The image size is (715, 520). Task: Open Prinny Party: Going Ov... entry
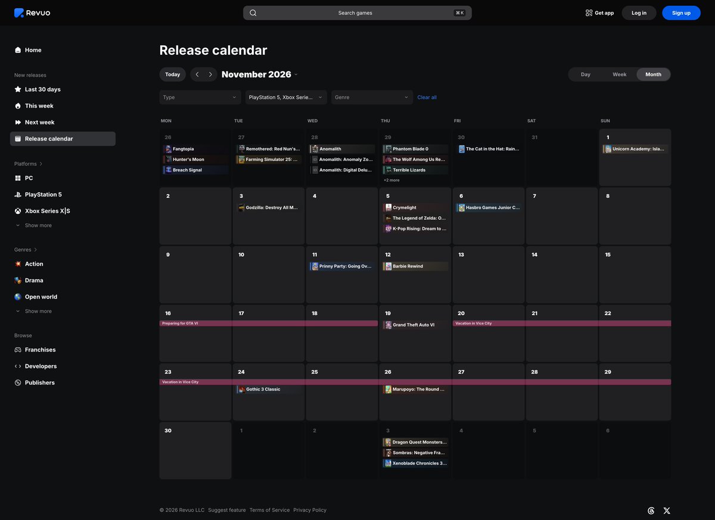pos(342,266)
